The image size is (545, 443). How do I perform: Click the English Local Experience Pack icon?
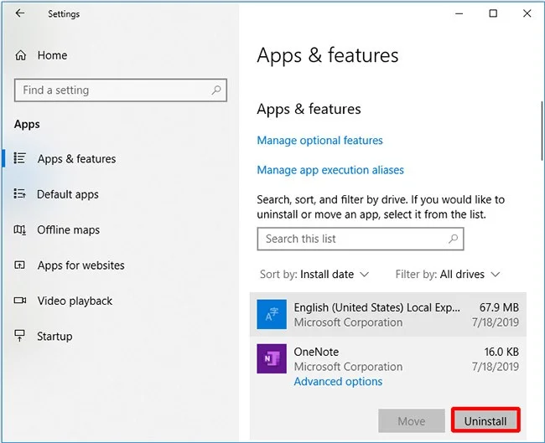272,314
